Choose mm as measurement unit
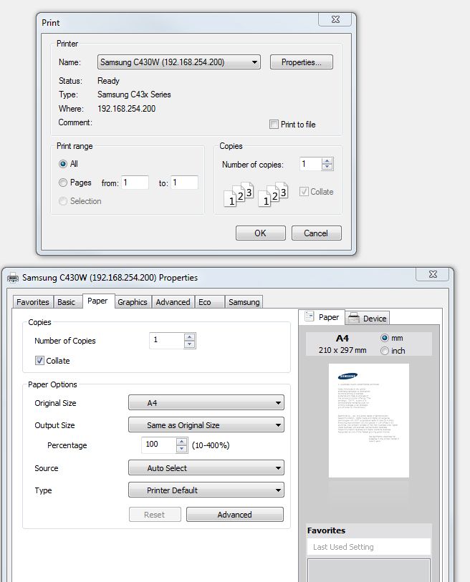 tap(385, 338)
